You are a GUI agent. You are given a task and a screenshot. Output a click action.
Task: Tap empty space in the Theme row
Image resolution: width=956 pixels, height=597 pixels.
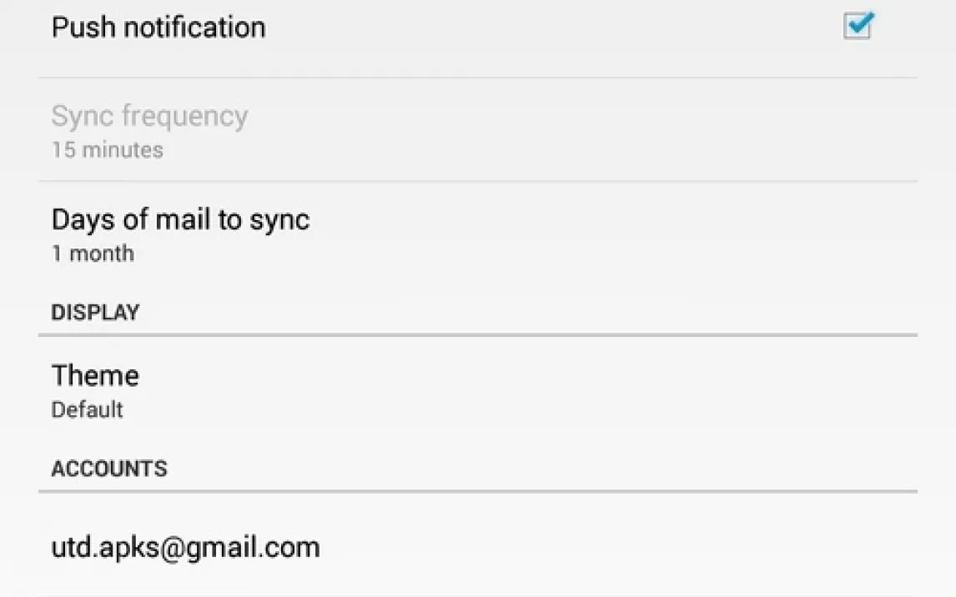[549, 390]
